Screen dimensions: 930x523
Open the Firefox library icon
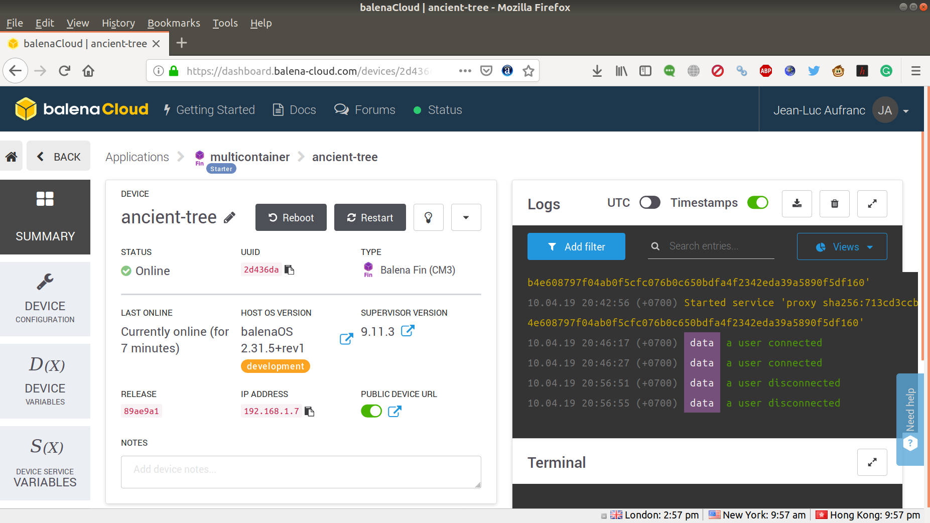tap(621, 71)
